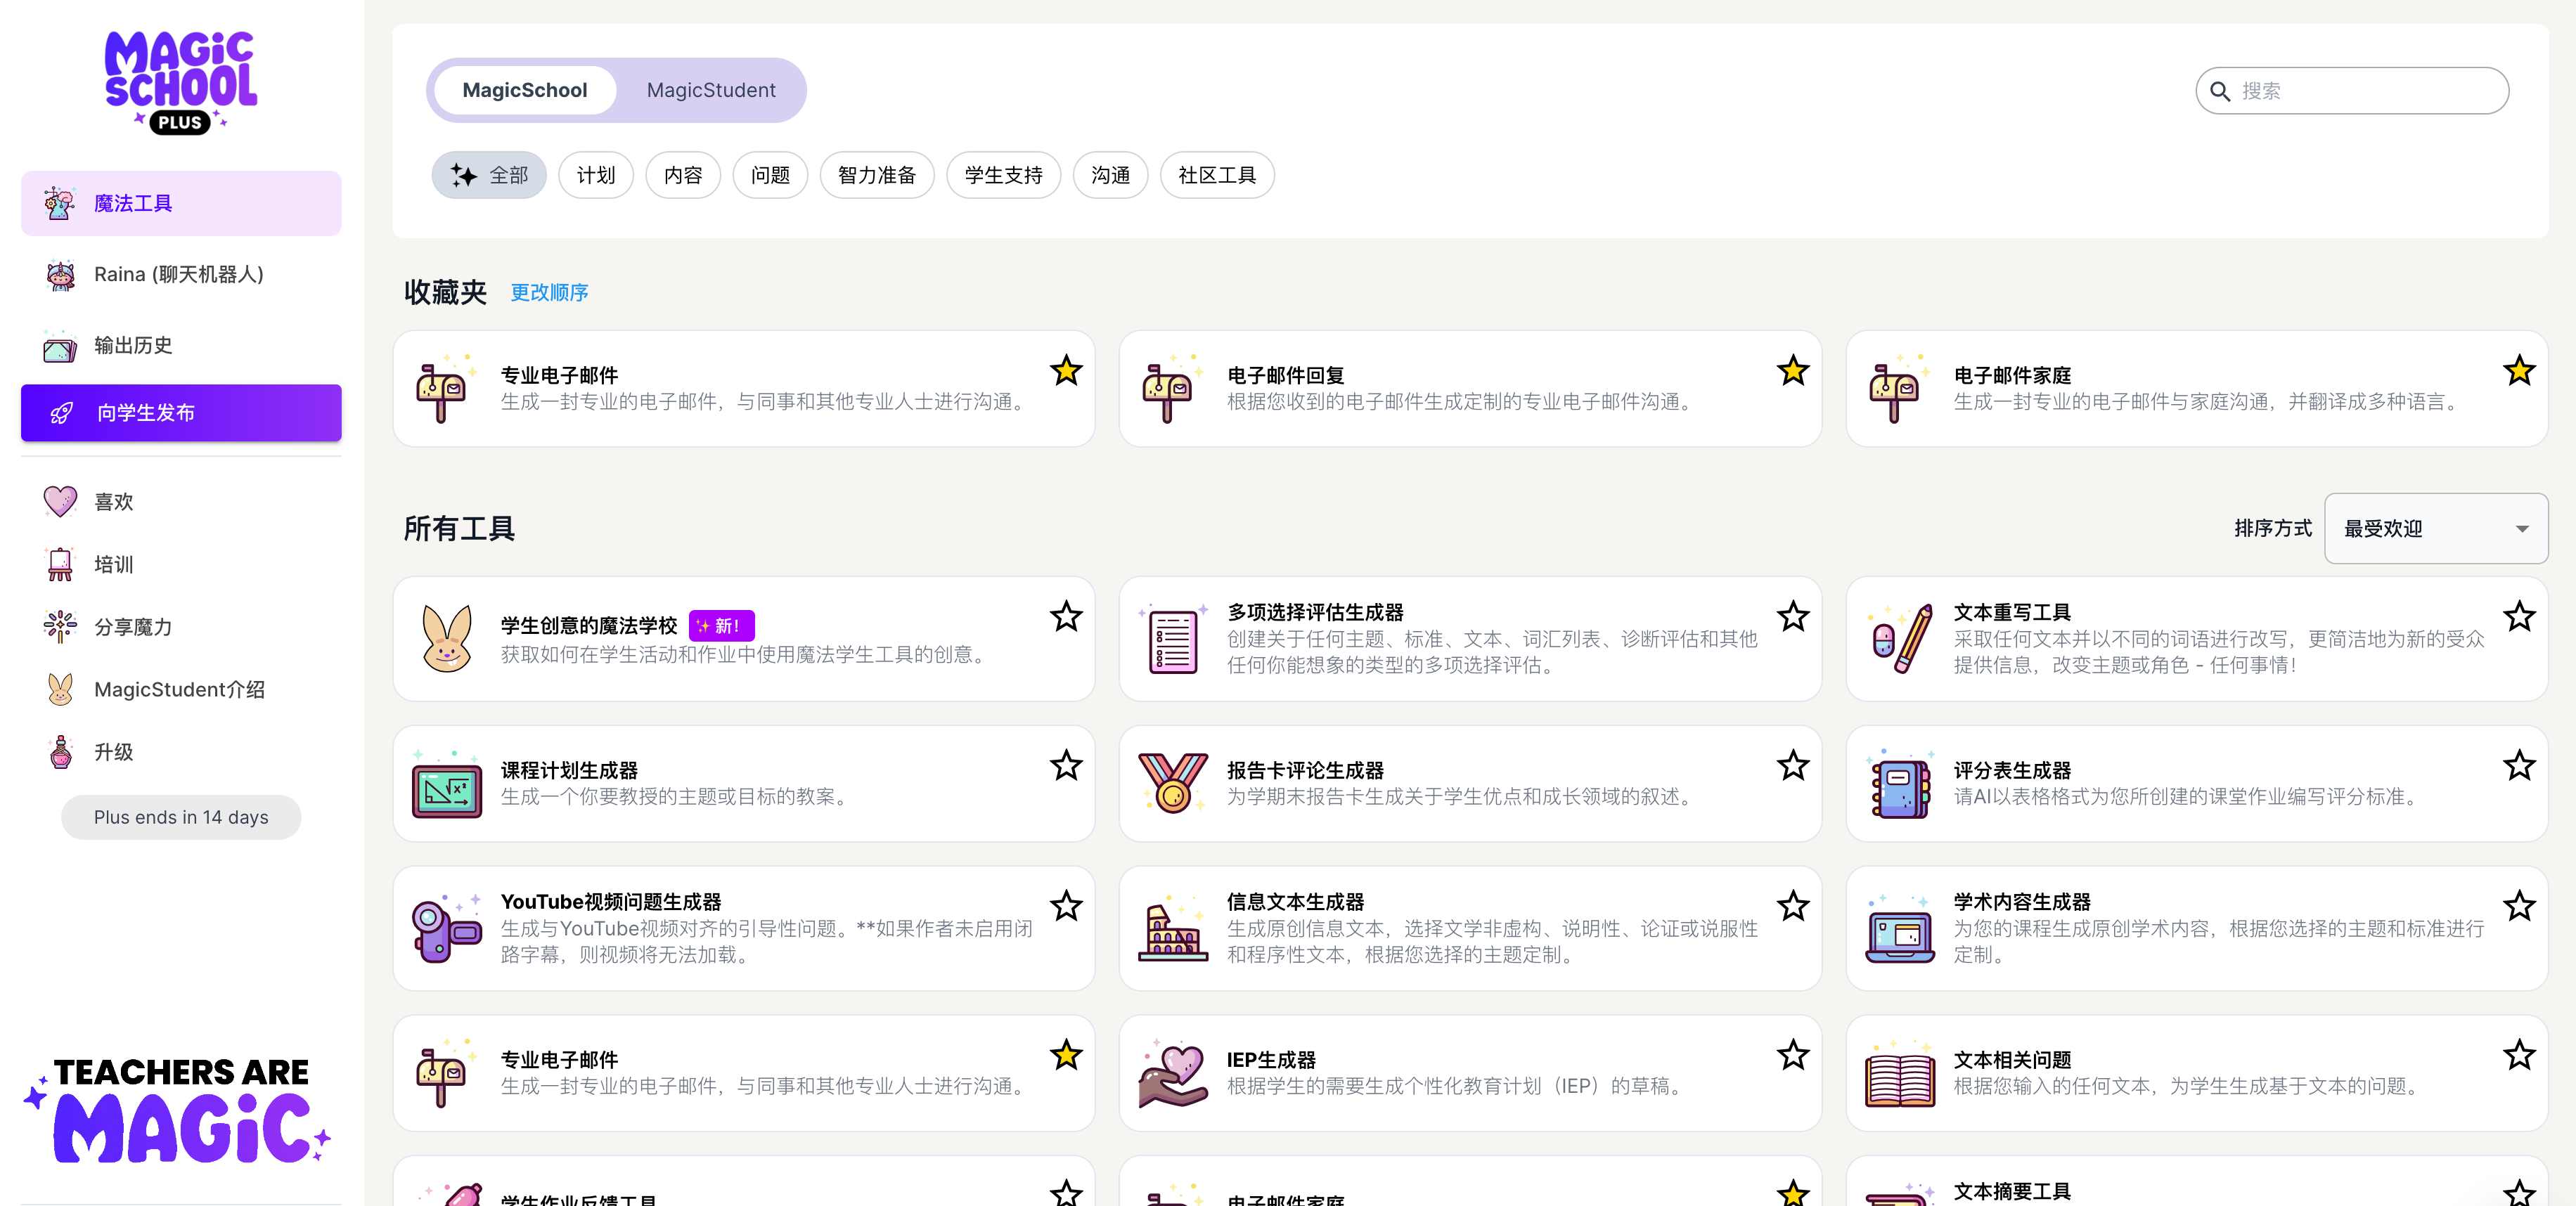Viewport: 2576px width, 1206px height.
Task: Unstar 专业电子邮件 in 所有工具 list
Action: [1066, 1055]
